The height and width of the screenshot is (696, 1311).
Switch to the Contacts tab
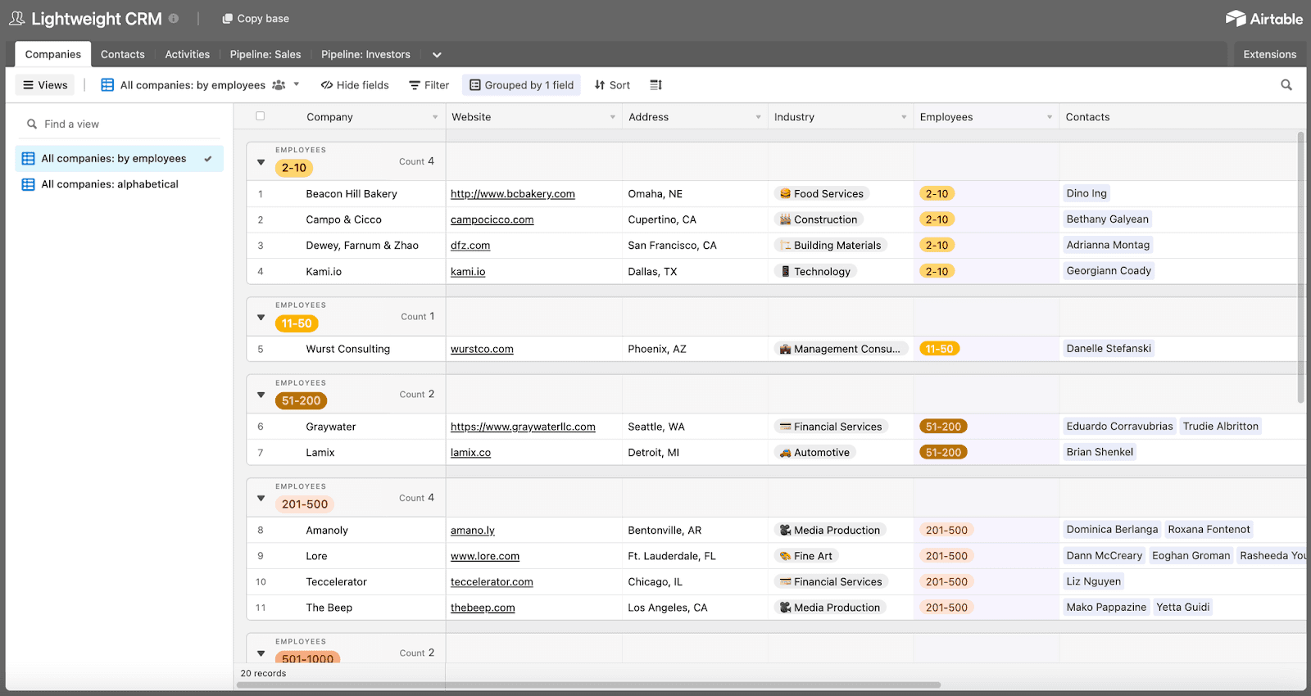(x=123, y=55)
